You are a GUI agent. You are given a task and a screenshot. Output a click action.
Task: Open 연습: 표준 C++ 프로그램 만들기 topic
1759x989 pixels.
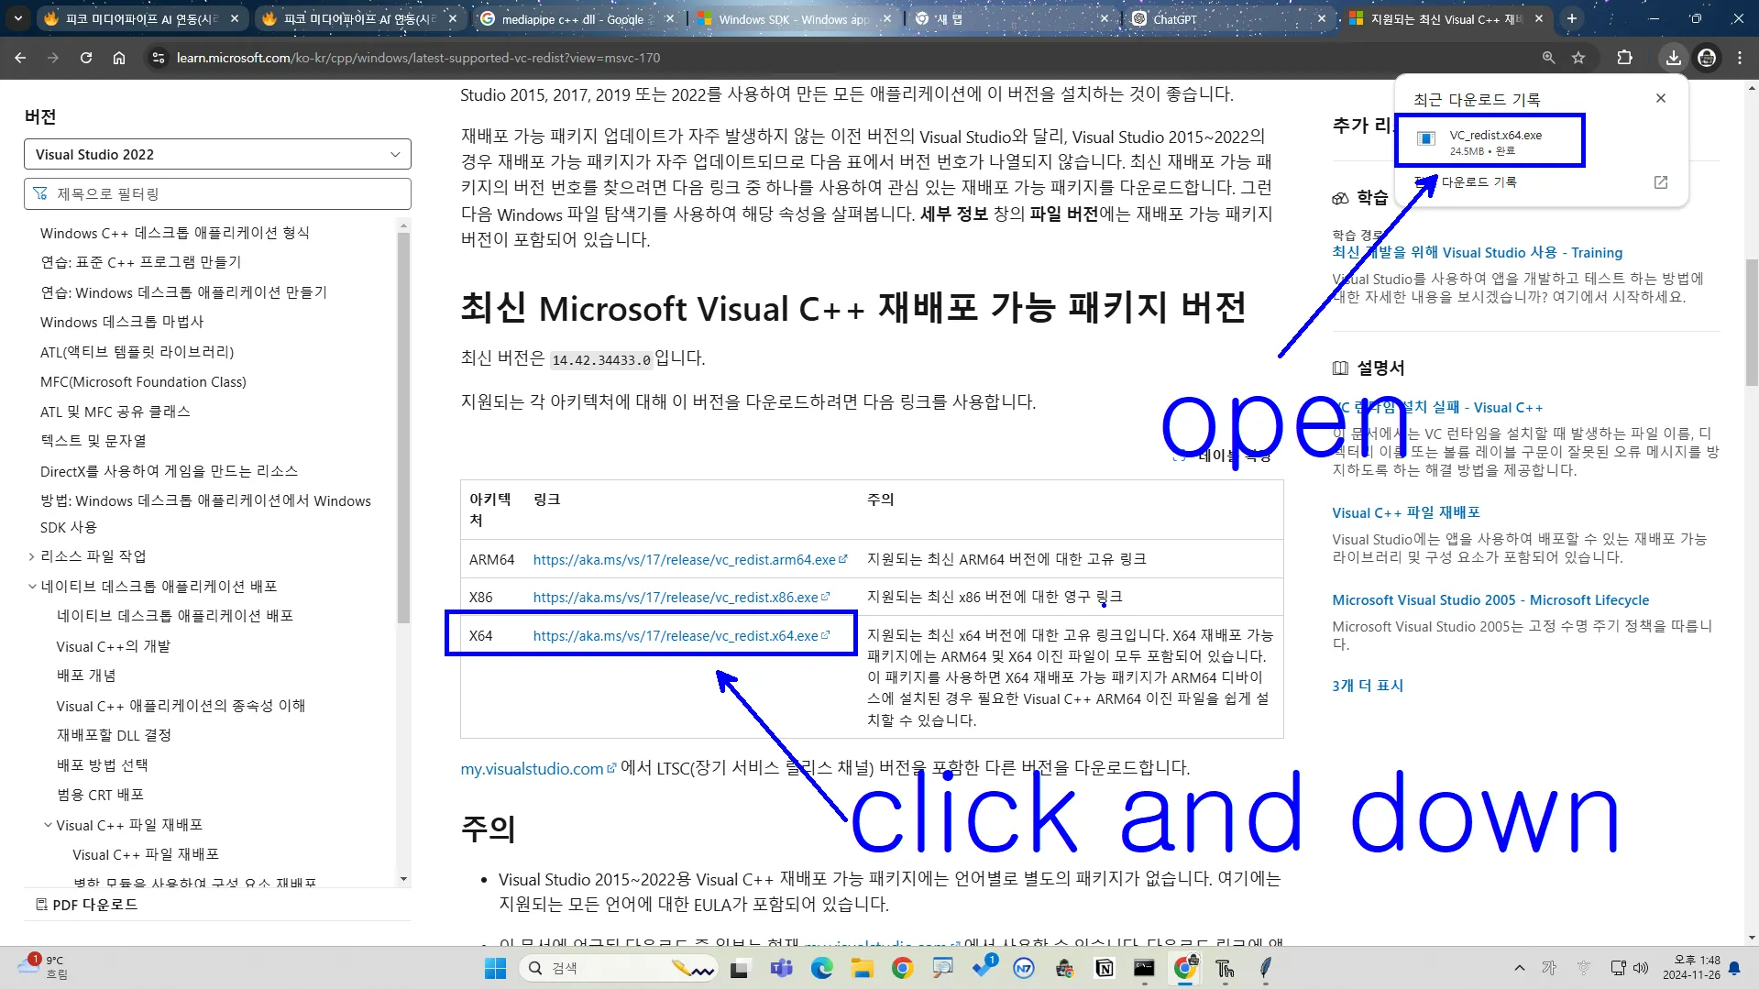(x=141, y=262)
